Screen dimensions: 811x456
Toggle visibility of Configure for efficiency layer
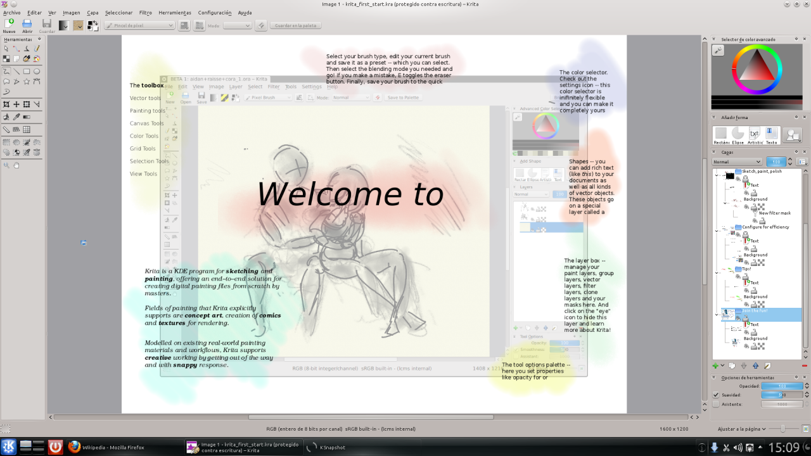coord(738,234)
